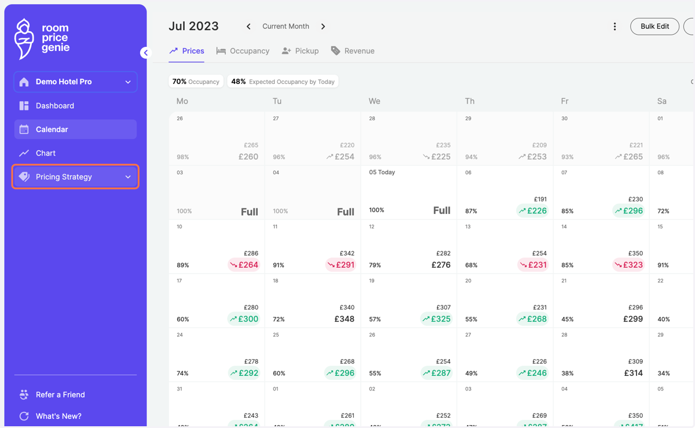This screenshot has height=428, width=695.
Task: Click the 89% occupancy on the 10th
Action: [183, 265]
